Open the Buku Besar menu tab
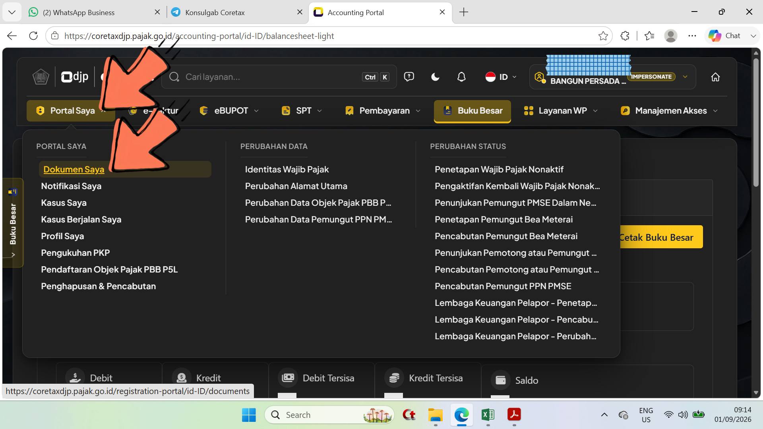This screenshot has height=429, width=763. click(x=472, y=111)
